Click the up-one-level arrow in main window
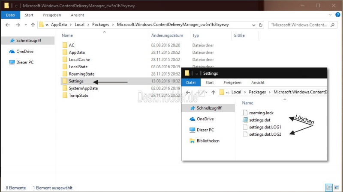Viewport: 343px width, 192px height. click(33, 25)
